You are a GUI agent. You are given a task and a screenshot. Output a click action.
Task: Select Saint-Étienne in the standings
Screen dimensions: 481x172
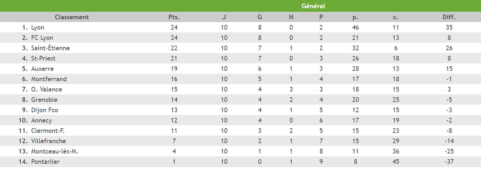50,48
